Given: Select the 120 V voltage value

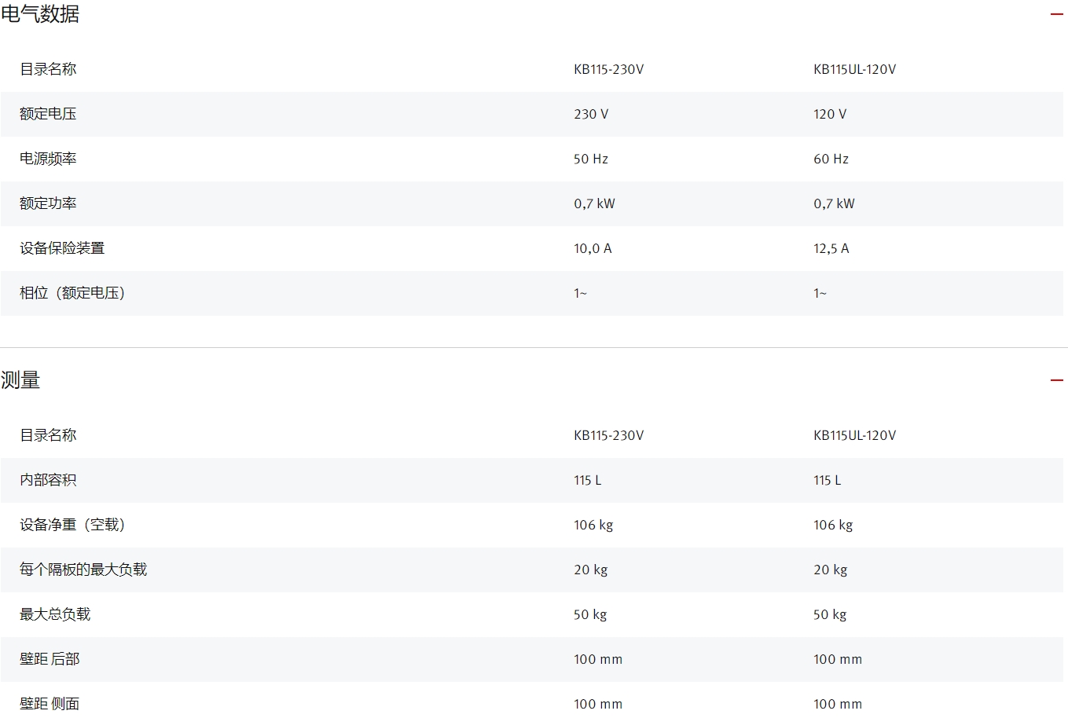Looking at the screenshot, I should pos(830,114).
